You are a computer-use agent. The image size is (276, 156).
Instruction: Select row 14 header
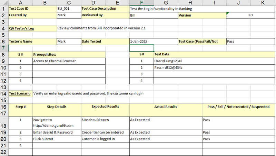pyautogui.click(x=4, y=93)
